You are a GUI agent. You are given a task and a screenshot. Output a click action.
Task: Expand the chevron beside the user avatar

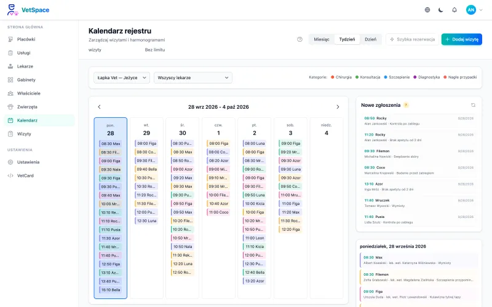[481, 10]
